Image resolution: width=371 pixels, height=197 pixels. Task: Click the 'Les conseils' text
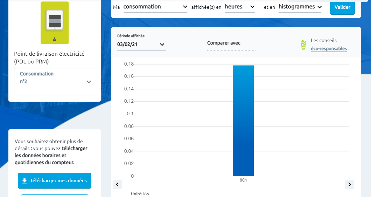pos(324,41)
